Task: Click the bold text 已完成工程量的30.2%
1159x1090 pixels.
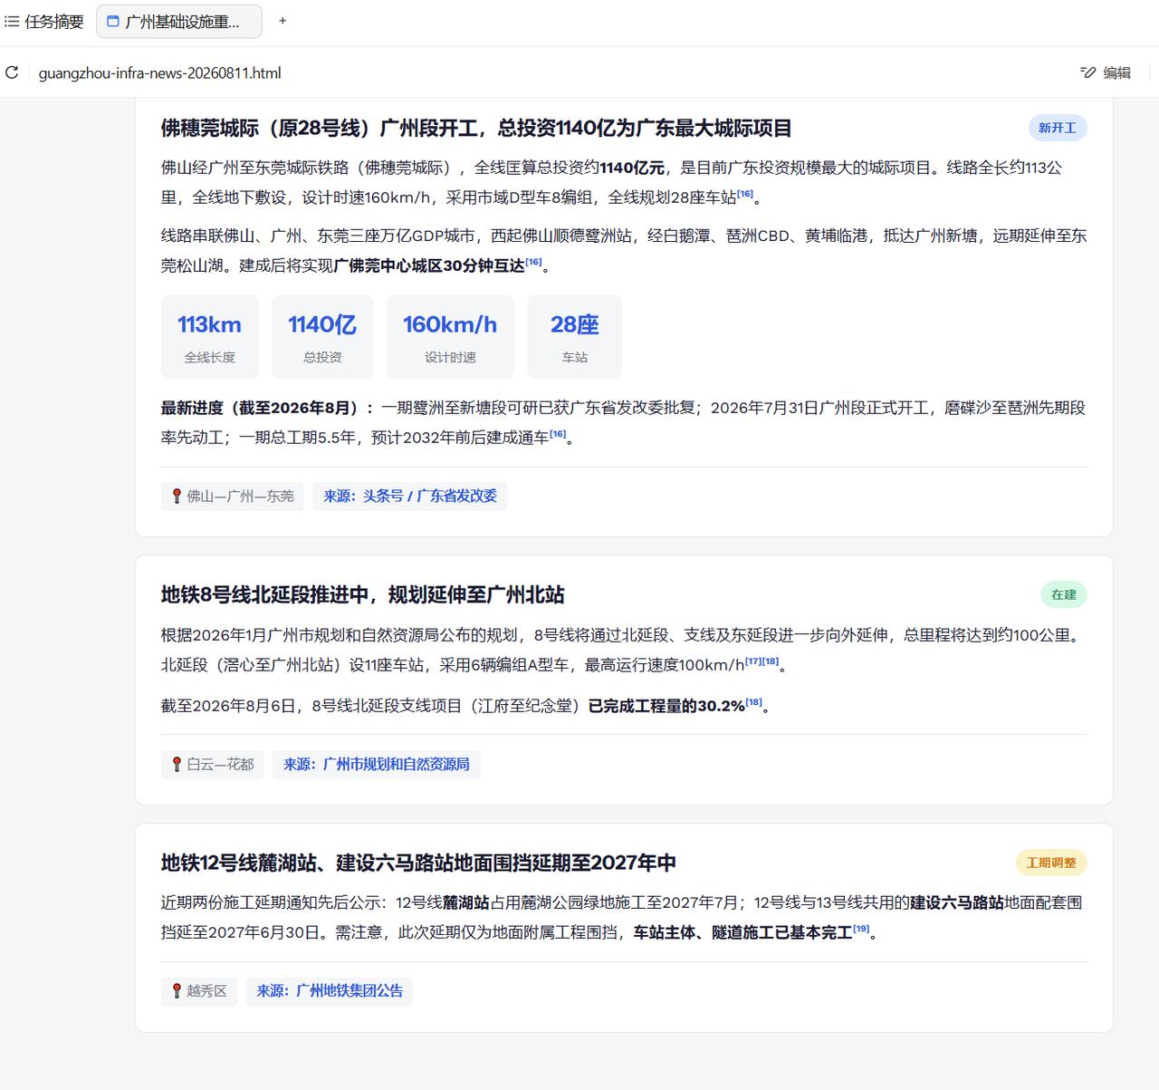Action: (x=666, y=706)
